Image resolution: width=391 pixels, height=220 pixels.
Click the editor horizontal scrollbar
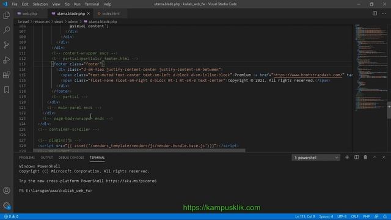pyautogui.click(x=139, y=150)
